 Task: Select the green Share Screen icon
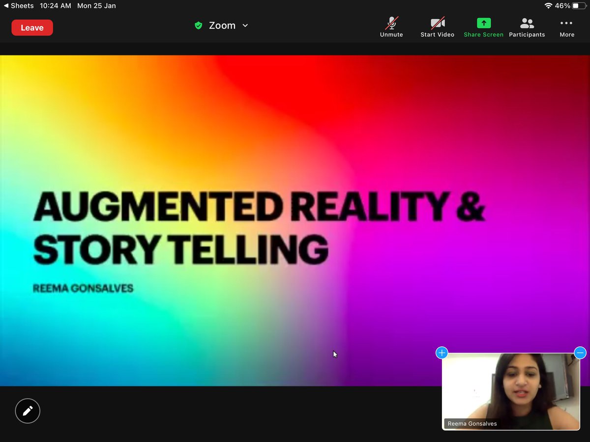483,23
